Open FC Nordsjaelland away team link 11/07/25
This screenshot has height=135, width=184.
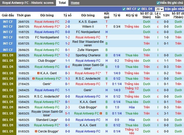(x=88, y=32)
